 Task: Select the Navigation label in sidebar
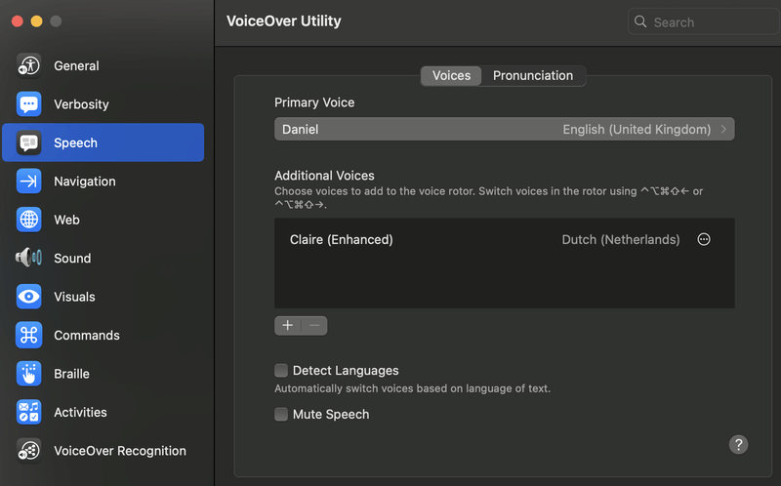[85, 182]
